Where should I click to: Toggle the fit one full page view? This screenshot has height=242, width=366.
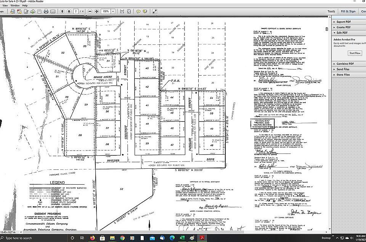pos(129,11)
